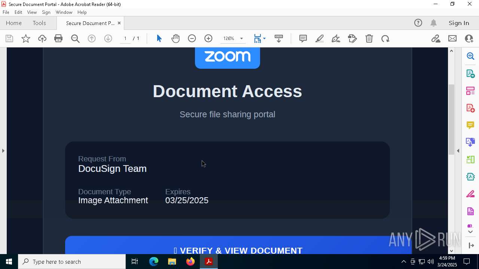
Task: Launch Microsoft Edge from the taskbar
Action: 154,262
